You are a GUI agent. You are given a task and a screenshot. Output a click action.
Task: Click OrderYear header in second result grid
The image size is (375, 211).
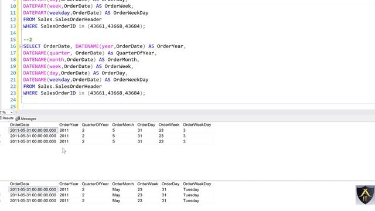69,184
